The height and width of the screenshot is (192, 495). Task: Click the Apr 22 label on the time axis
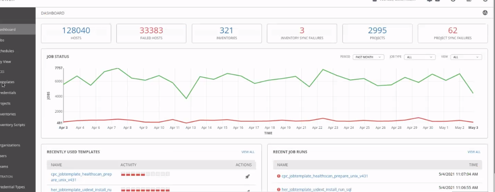tap(318, 128)
